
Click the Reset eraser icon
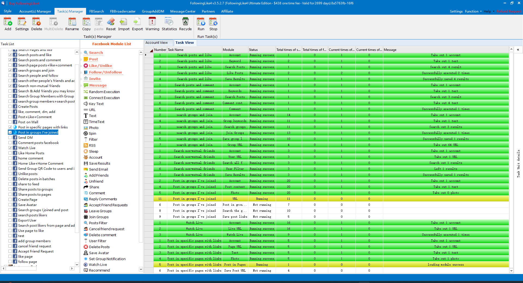click(111, 24)
